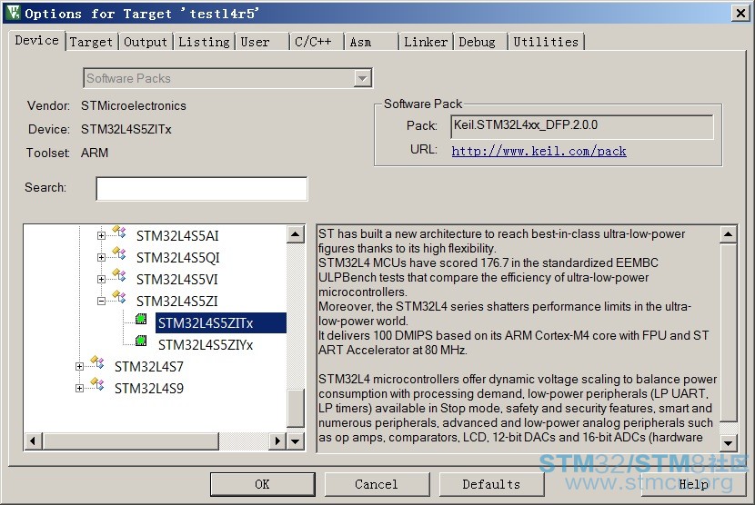Click the description pane scrollbar thumb
The height and width of the screenshot is (505, 755).
pos(728,332)
